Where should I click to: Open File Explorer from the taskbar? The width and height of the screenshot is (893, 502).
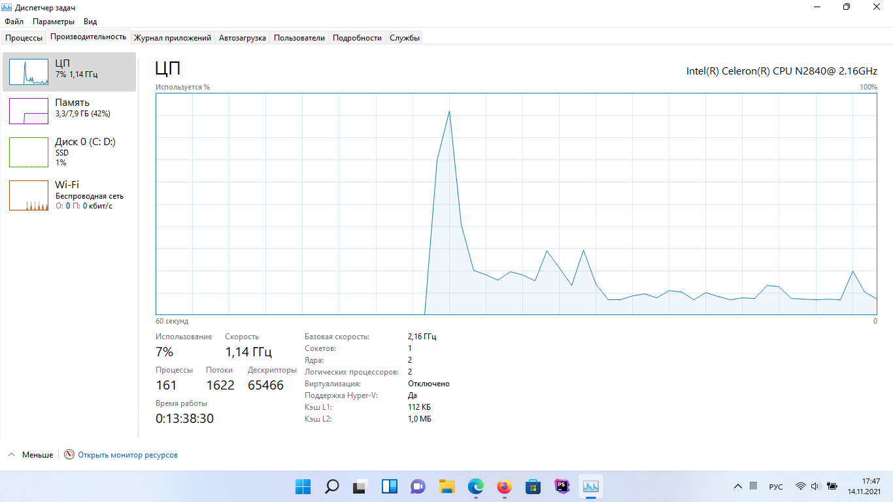(x=446, y=486)
